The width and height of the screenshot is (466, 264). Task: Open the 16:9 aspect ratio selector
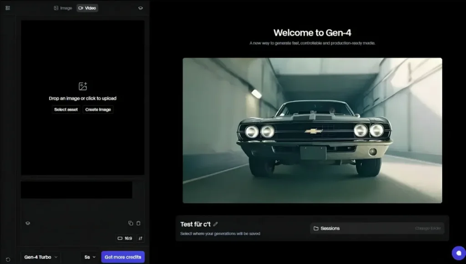point(125,238)
